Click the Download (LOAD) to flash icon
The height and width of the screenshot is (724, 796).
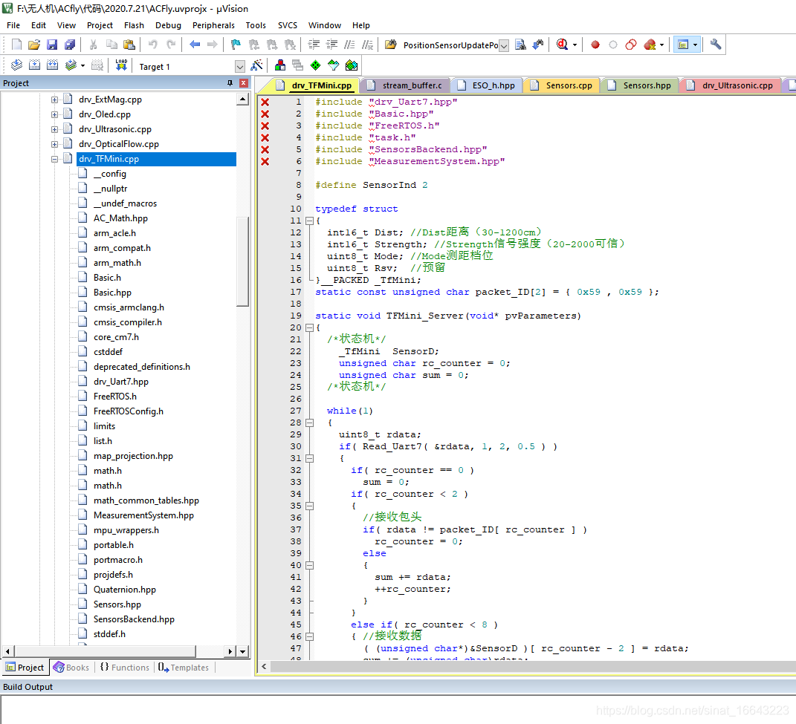pyautogui.click(x=121, y=66)
